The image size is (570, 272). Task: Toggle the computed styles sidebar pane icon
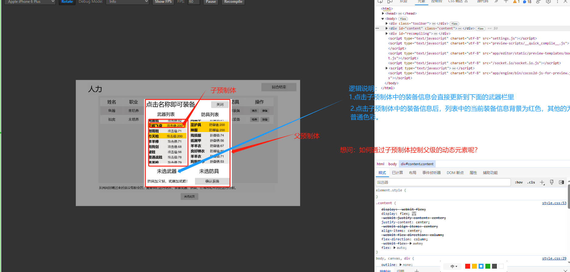[561, 182]
